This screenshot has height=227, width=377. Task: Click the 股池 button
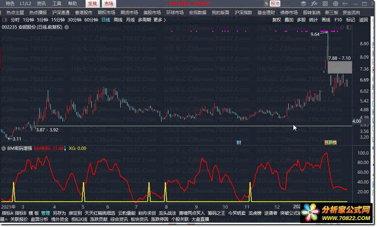275,4
